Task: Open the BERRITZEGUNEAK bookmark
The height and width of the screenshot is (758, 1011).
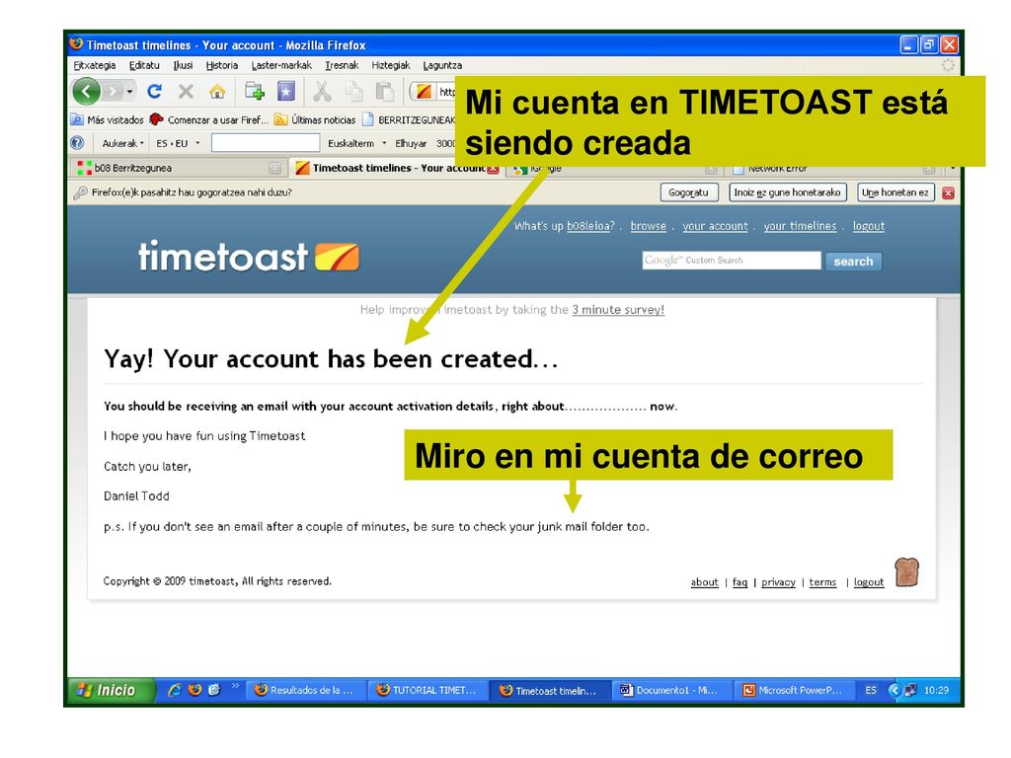Action: [409, 119]
